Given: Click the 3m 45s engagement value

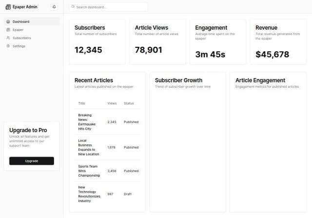Looking at the screenshot, I should pos(210,54).
